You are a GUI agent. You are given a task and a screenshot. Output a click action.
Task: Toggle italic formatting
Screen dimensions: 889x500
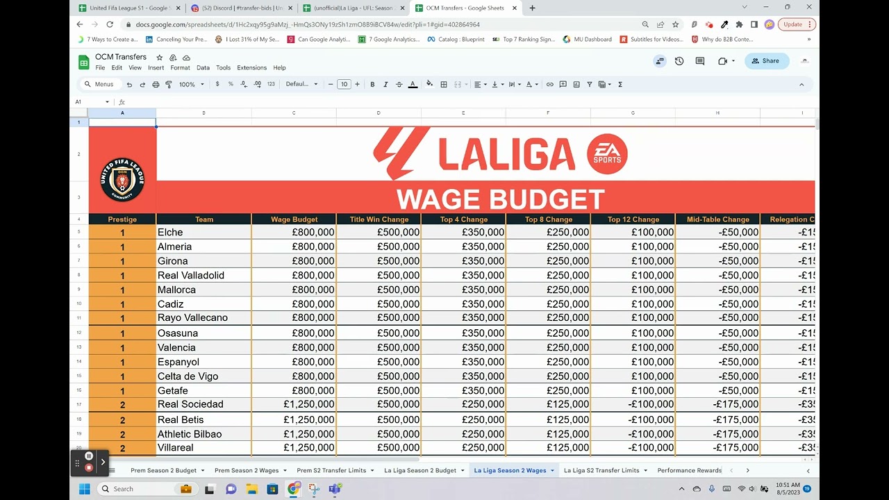pos(385,85)
